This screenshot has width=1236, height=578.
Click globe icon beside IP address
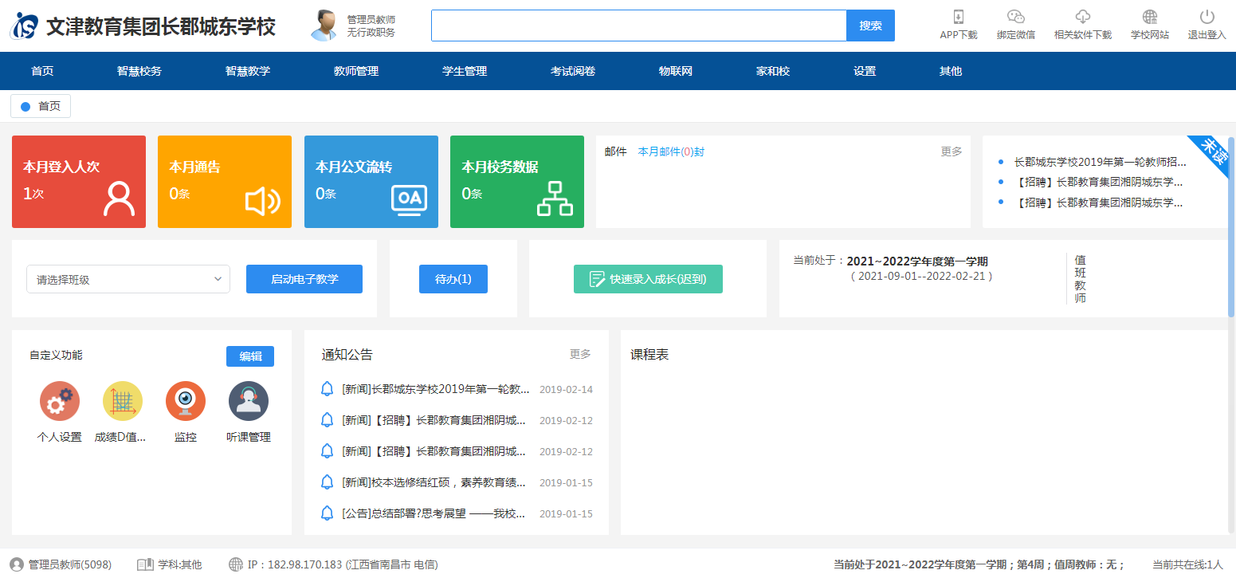click(x=236, y=564)
